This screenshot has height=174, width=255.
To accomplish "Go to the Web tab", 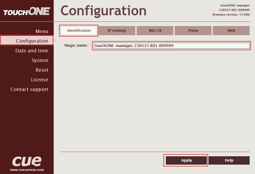I will (x=231, y=31).
